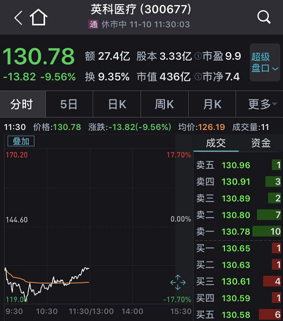Tap the change value -13.82 -9.56%
Viewport: 283px width, 321px height.
(x=40, y=77)
